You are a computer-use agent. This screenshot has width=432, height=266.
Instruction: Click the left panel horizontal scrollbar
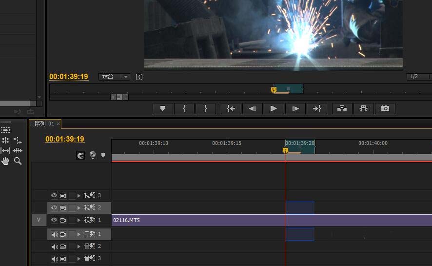15,103
